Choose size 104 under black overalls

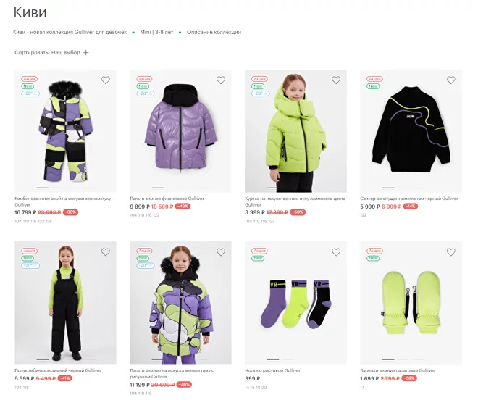17,387
